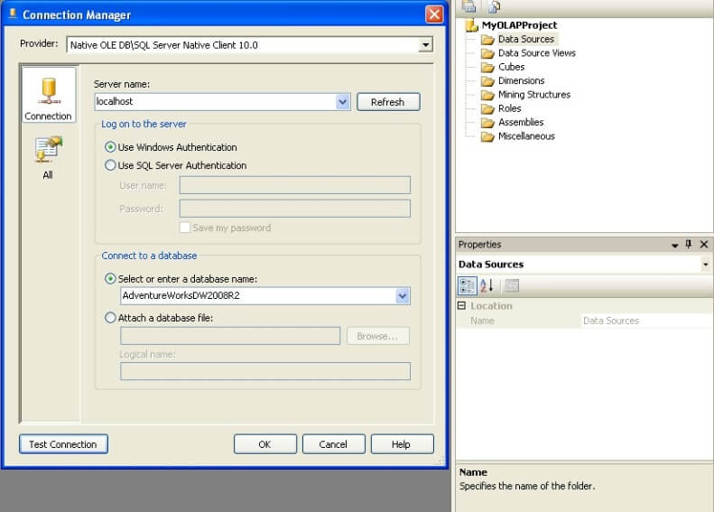
Task: Select the Connection page icon
Action: pyautogui.click(x=49, y=95)
